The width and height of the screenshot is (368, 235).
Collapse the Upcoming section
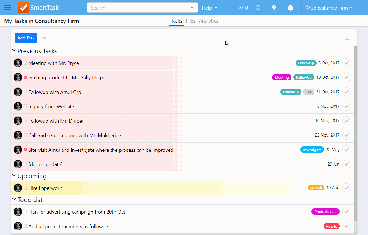coord(14,175)
